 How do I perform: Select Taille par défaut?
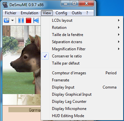pos(82,63)
